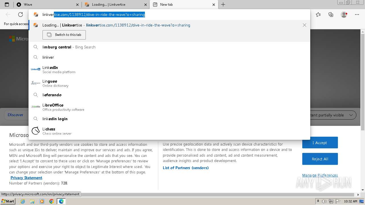
Task: Remove the Linkvertise suggestion with X
Action: pyautogui.click(x=305, y=25)
